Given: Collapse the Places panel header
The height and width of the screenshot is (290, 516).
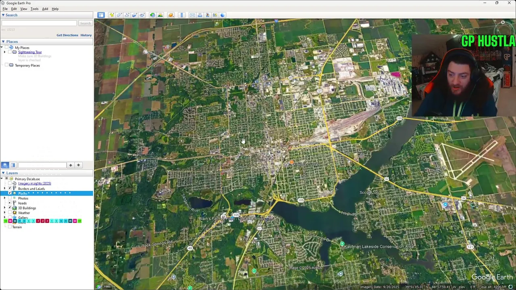Looking at the screenshot, I should coord(3,41).
